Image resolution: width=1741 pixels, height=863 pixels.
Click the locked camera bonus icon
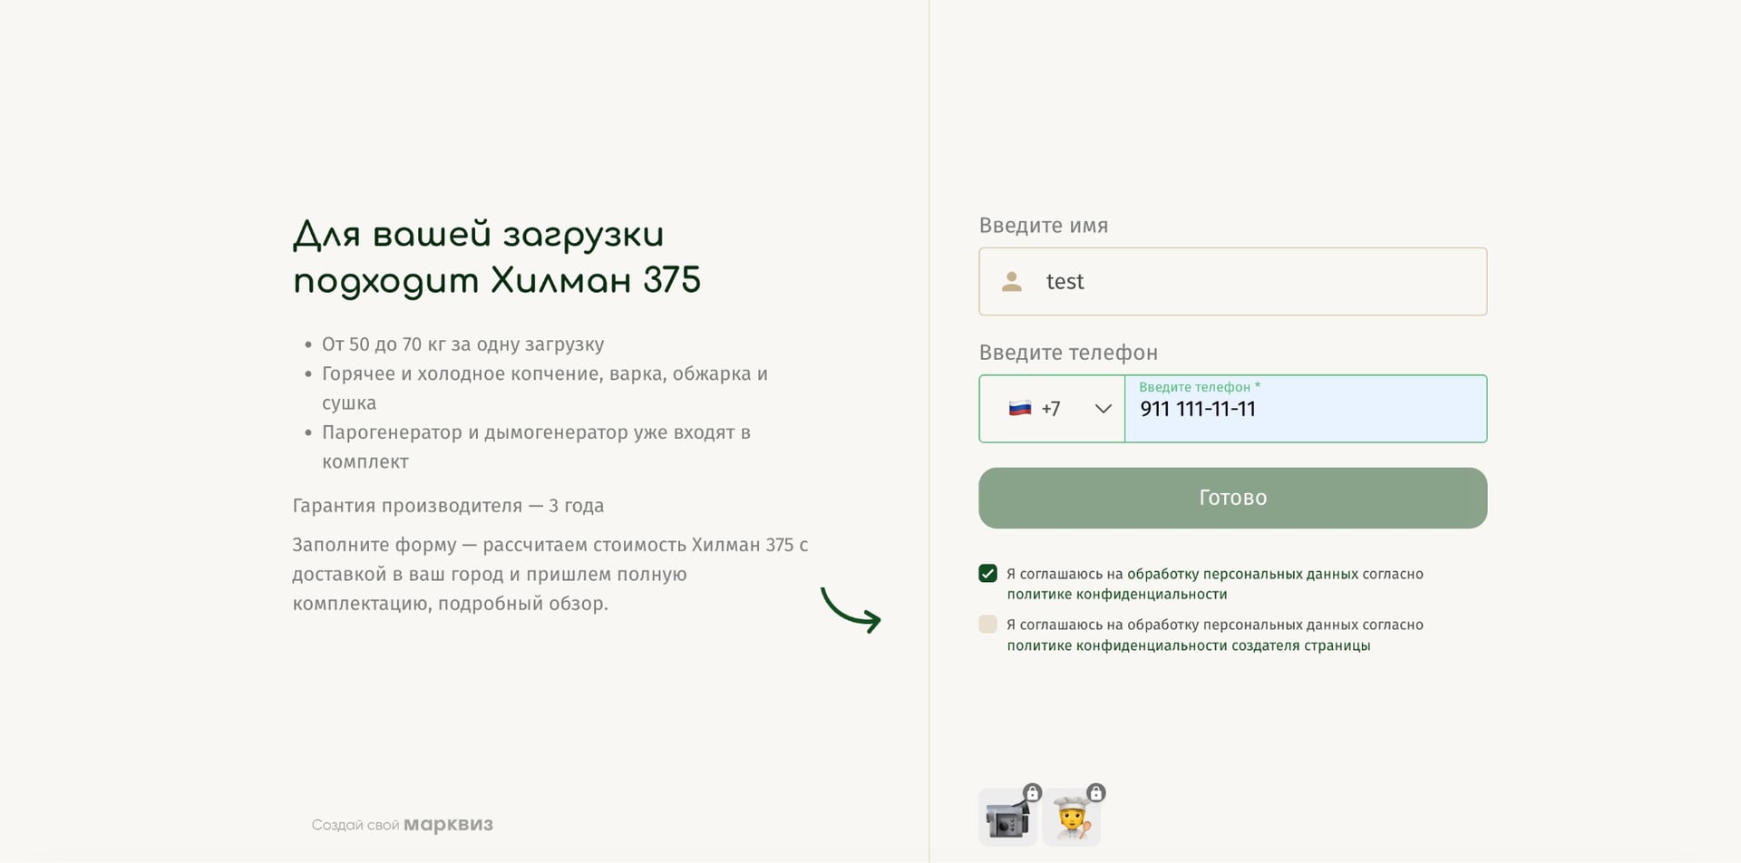click(1007, 817)
